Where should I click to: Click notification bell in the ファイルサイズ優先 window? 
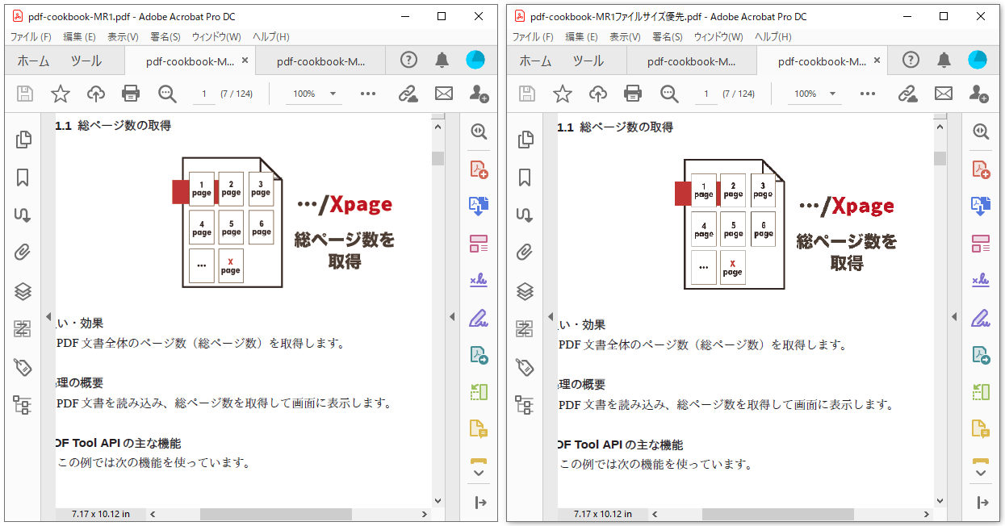pos(944,61)
